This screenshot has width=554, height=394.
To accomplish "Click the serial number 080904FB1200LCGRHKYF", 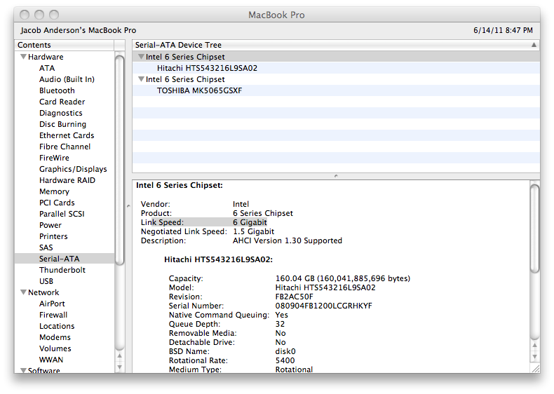I will [324, 306].
